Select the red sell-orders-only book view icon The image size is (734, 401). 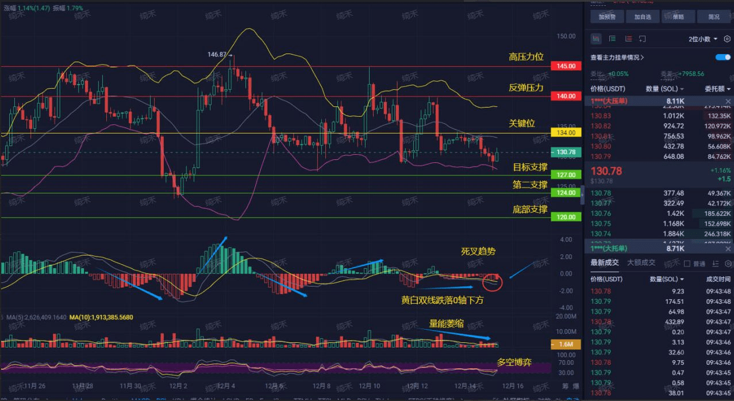click(628, 39)
